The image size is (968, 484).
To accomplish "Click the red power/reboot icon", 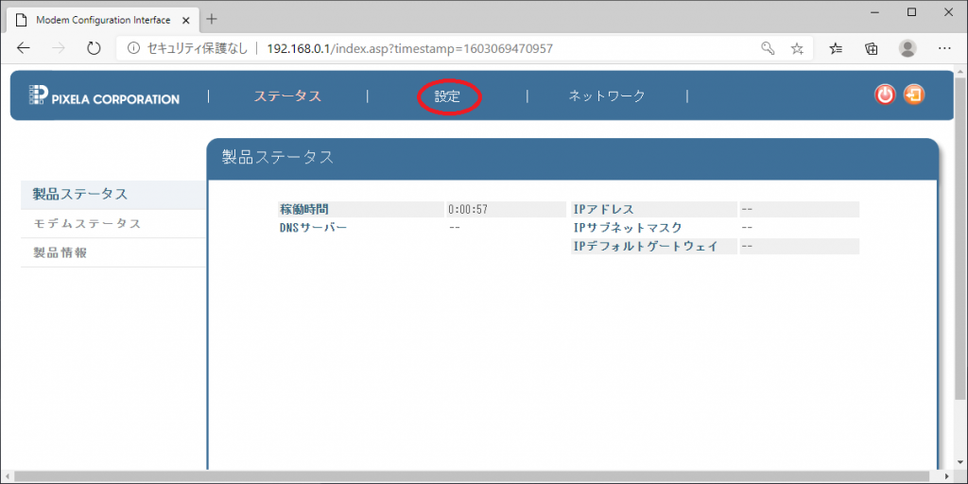I will coord(885,95).
